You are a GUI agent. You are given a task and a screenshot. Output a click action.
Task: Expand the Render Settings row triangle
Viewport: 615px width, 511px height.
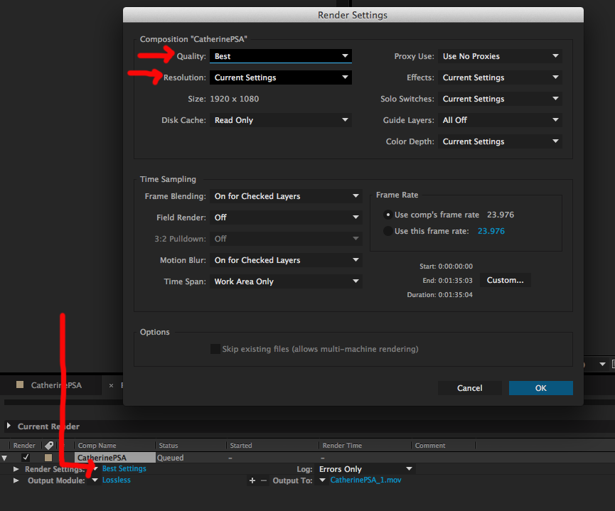(16, 469)
